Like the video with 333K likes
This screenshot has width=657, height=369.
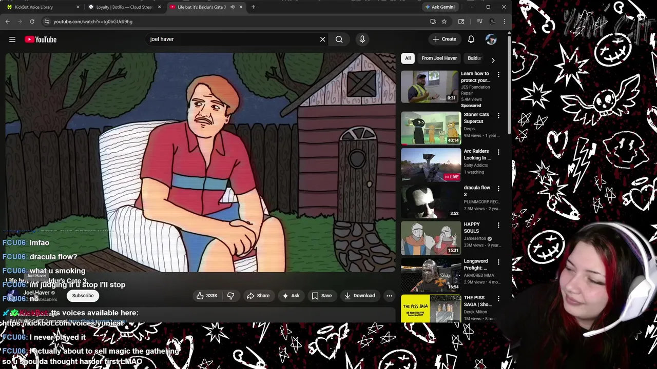coord(207,296)
